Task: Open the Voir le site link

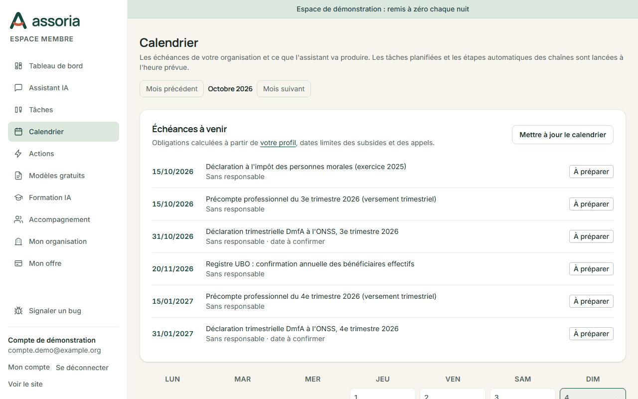Action: [x=25, y=384]
